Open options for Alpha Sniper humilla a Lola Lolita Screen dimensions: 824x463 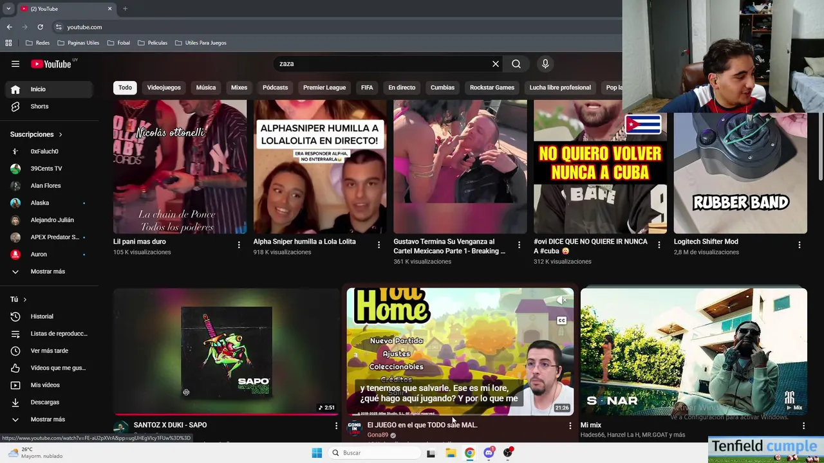[379, 245]
